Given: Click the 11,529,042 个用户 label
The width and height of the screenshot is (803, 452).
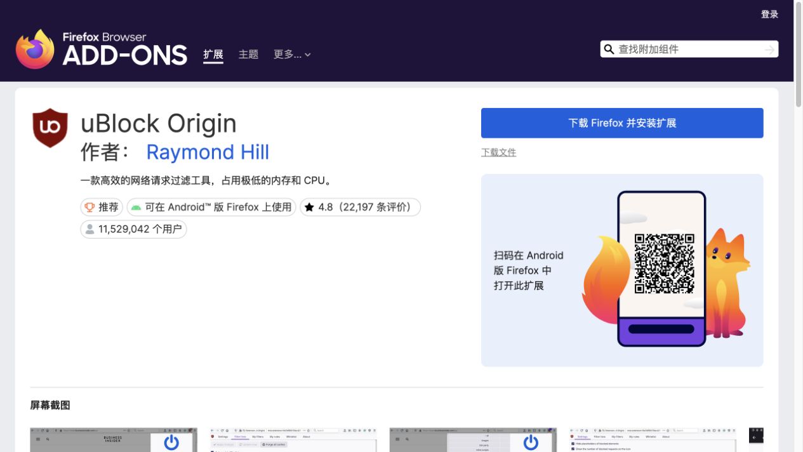Looking at the screenshot, I should (x=133, y=229).
